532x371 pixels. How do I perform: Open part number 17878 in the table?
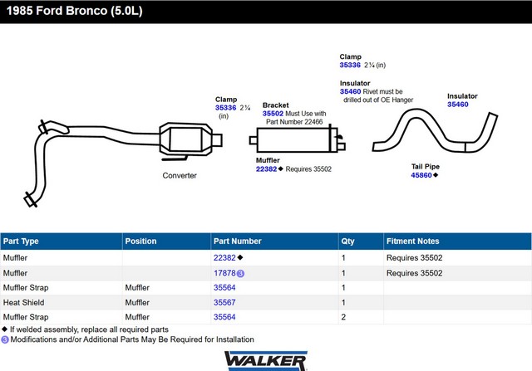point(224,273)
